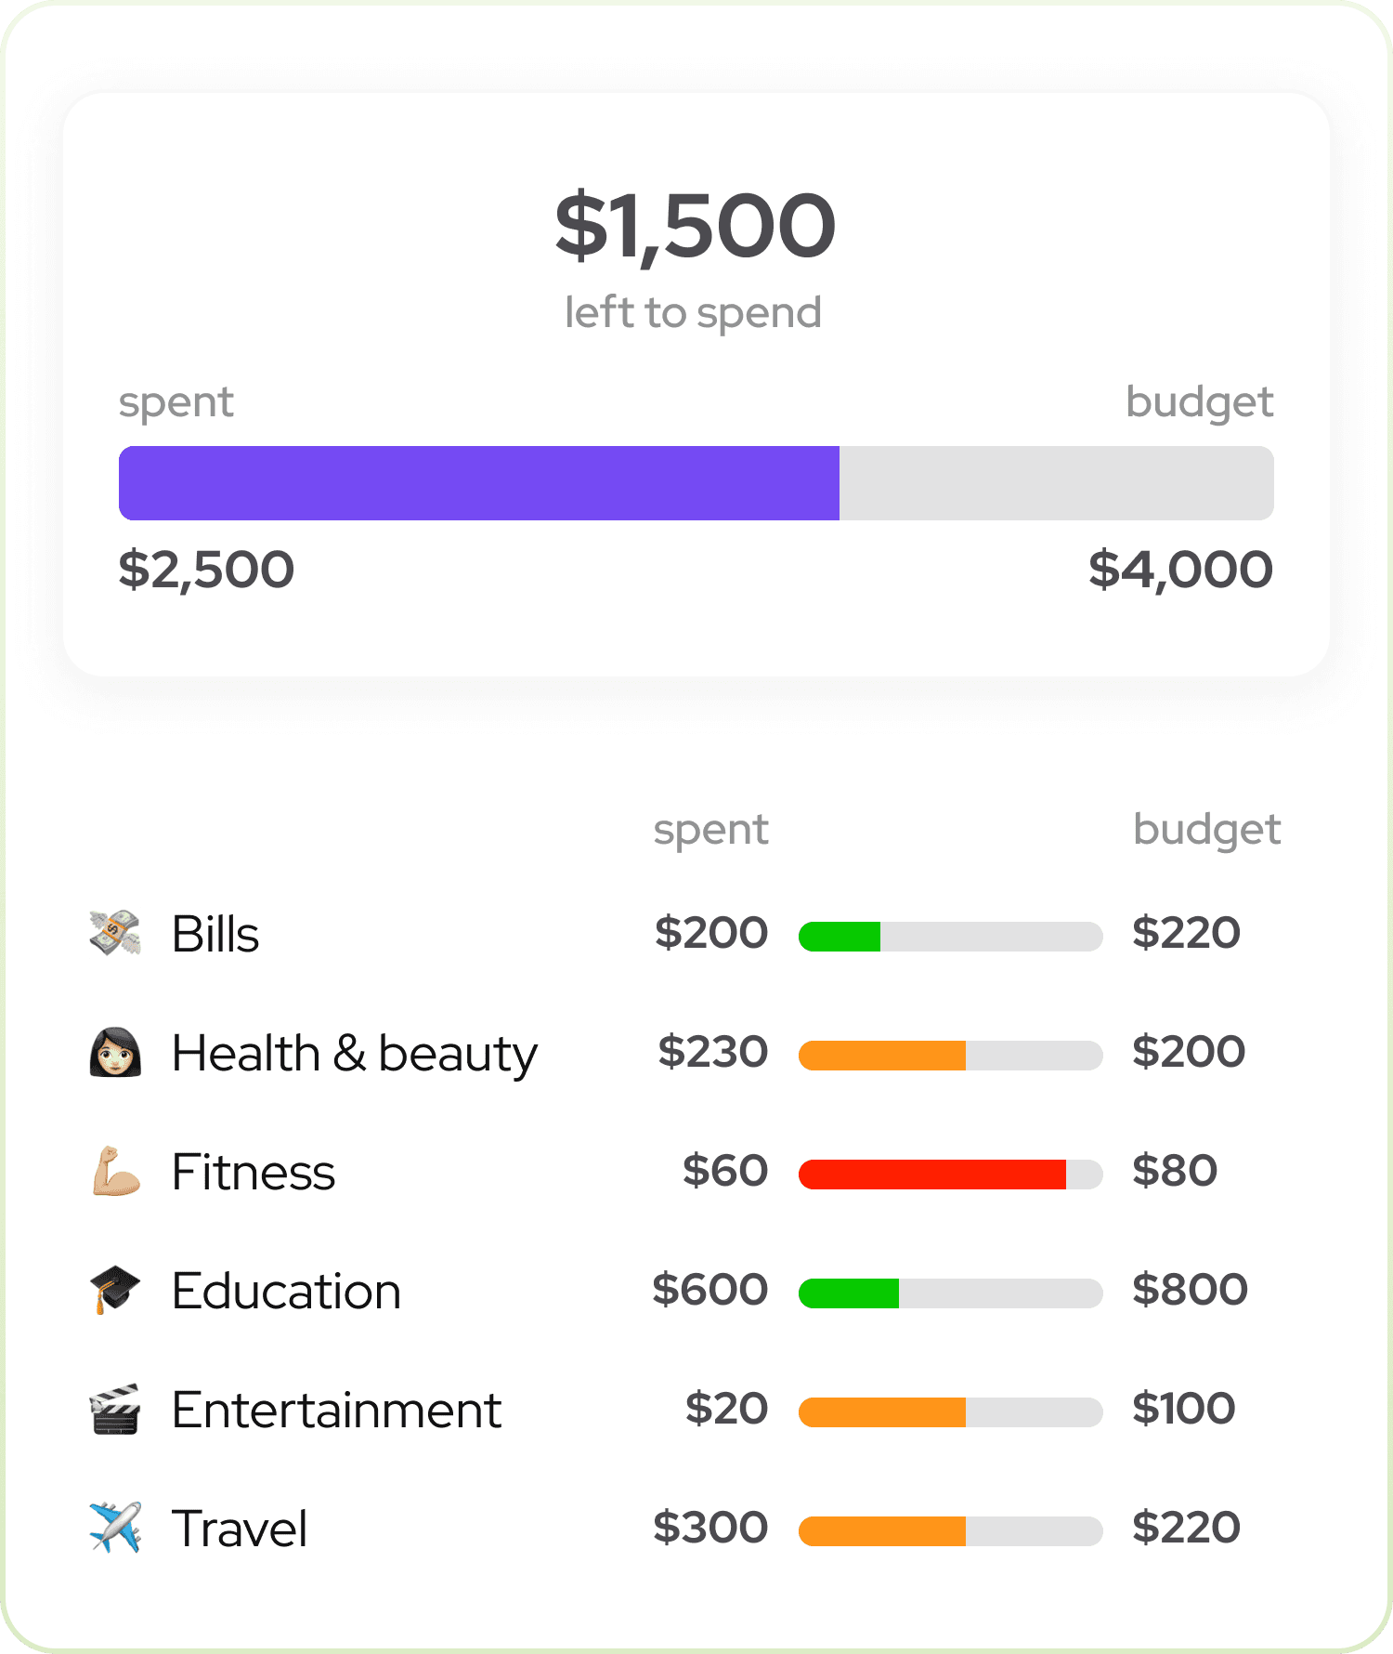Image resolution: width=1393 pixels, height=1654 pixels.
Task: Open the Entertainment category label
Action: (x=337, y=1410)
